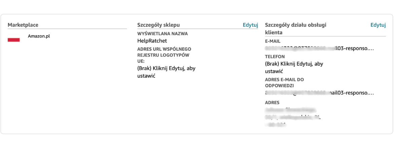Click the ADRES field label
This screenshot has height=148, width=395.
click(272, 102)
